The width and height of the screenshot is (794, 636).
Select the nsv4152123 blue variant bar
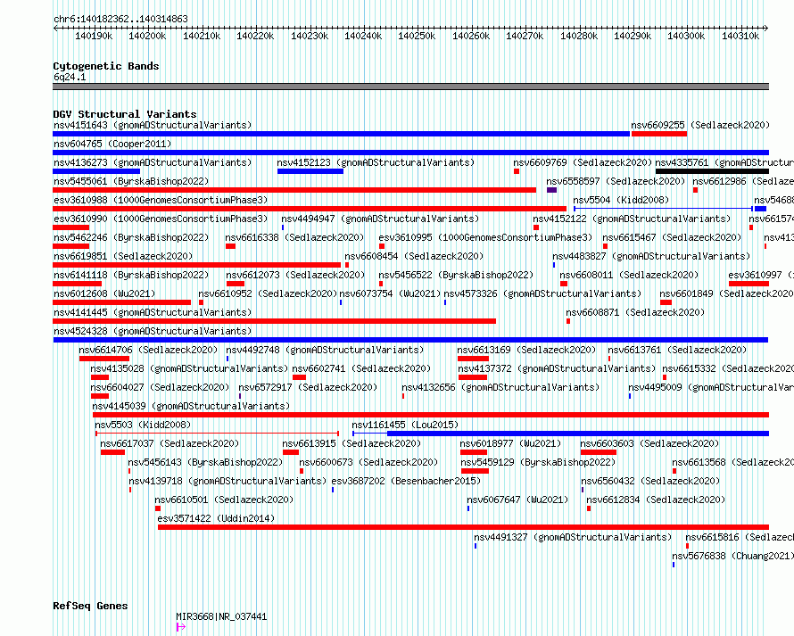(310, 171)
